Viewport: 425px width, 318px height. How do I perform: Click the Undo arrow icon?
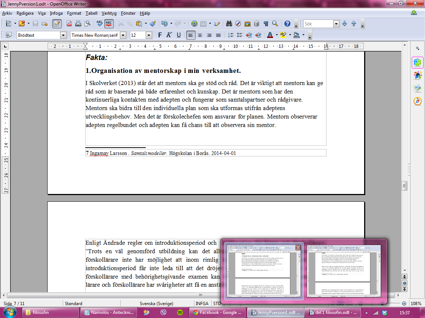click(x=164, y=24)
